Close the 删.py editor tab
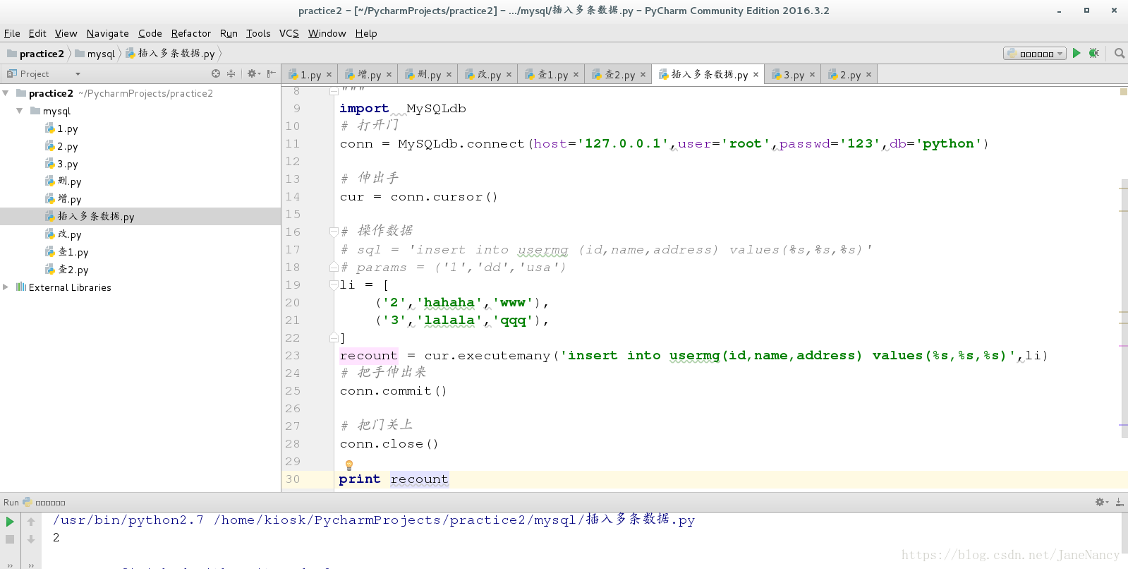 [449, 74]
